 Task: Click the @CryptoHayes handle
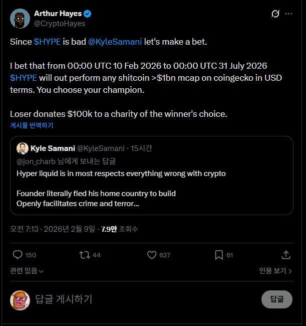60,24
